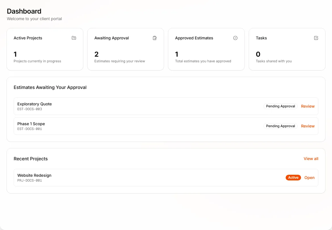Click 'Estimates requiring your review' text
This screenshot has height=230, width=332.
(120, 61)
